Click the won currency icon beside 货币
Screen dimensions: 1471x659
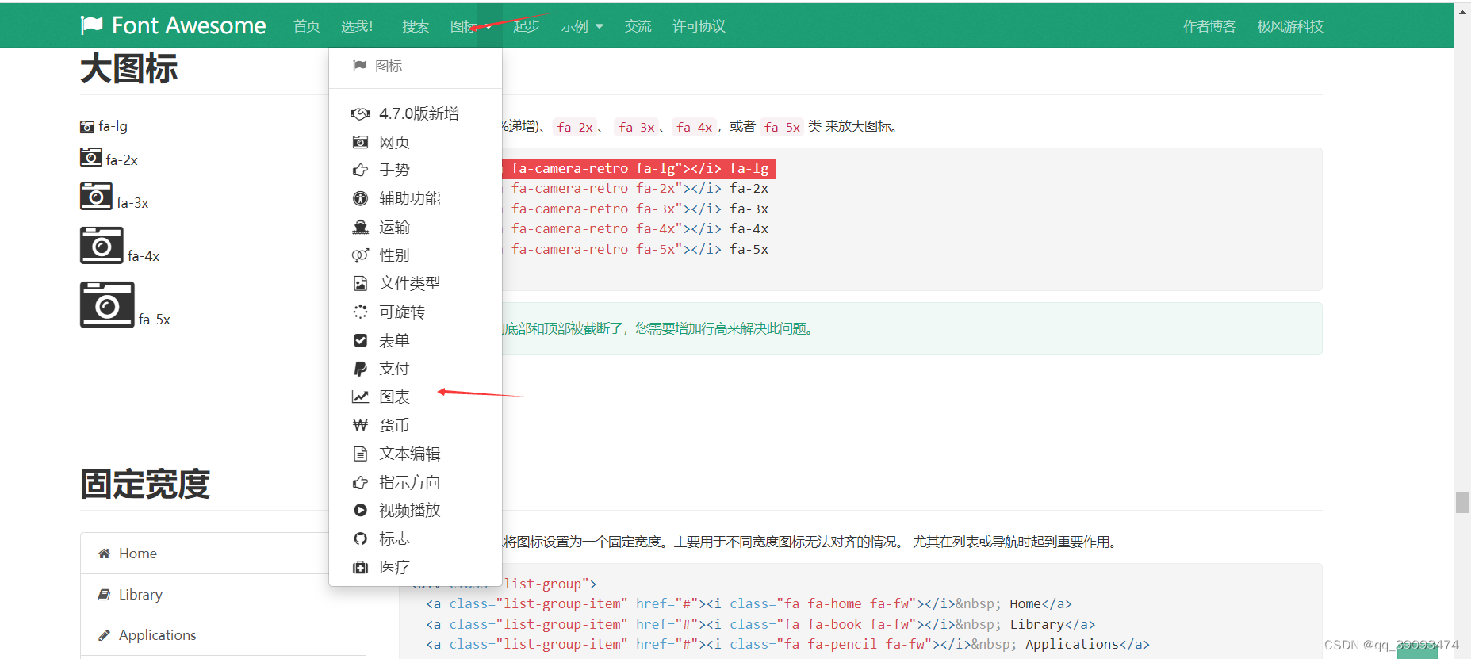tap(360, 425)
